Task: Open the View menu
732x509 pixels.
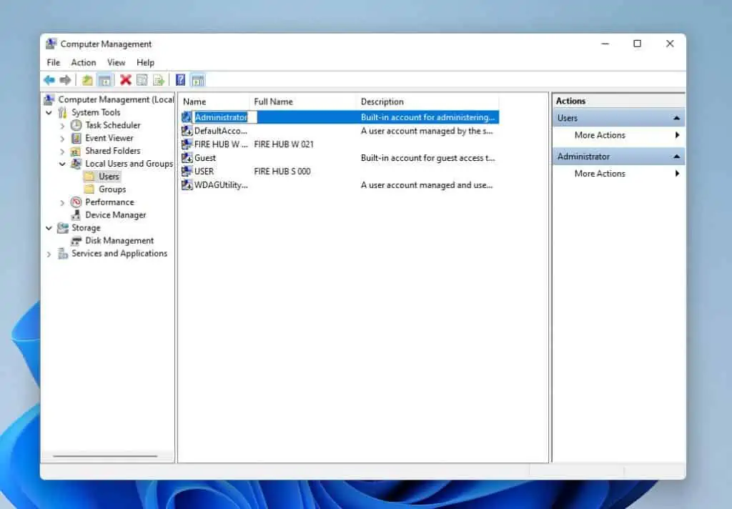Action: pos(116,62)
